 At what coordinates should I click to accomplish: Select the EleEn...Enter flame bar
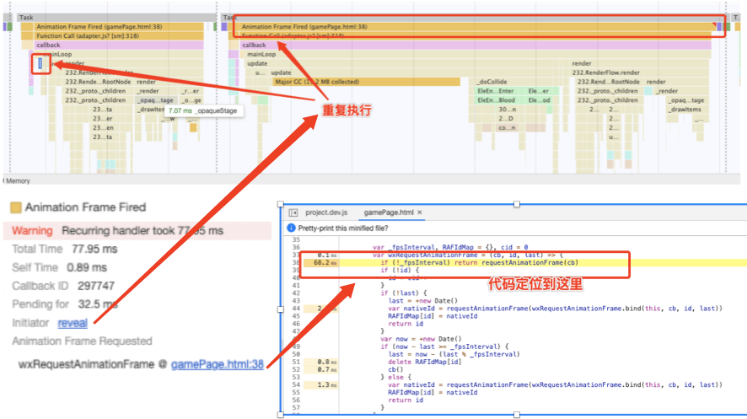point(496,91)
